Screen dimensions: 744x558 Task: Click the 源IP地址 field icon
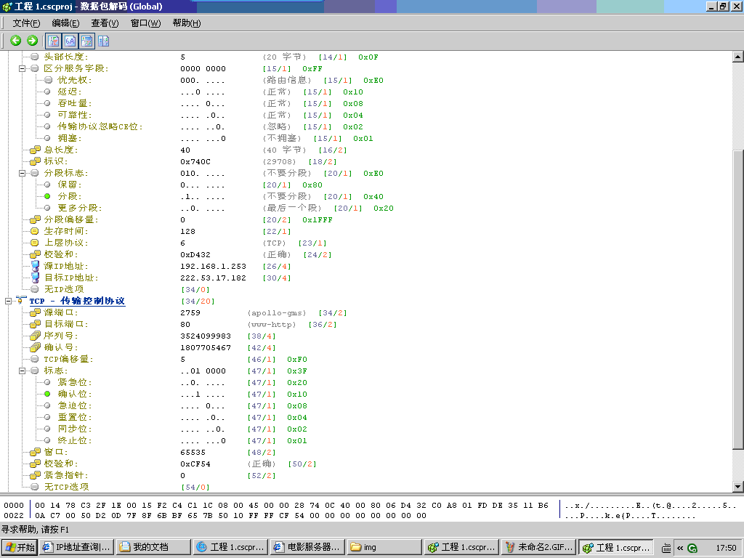point(33,266)
